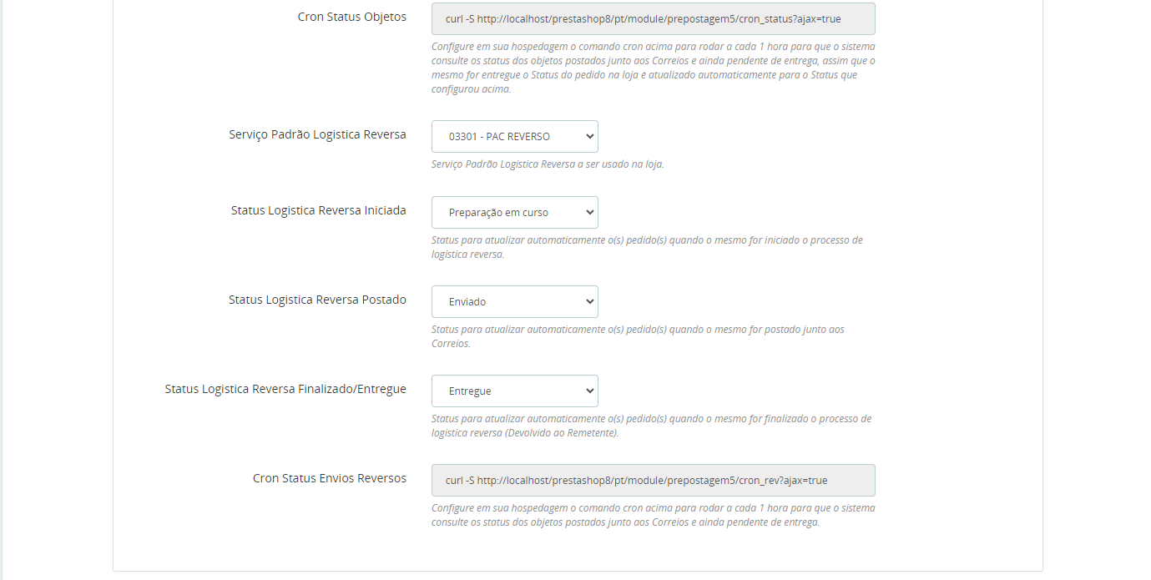Click hint mentioning 'postado junto aos Correios'
This screenshot has width=1151, height=580.
click(x=638, y=336)
